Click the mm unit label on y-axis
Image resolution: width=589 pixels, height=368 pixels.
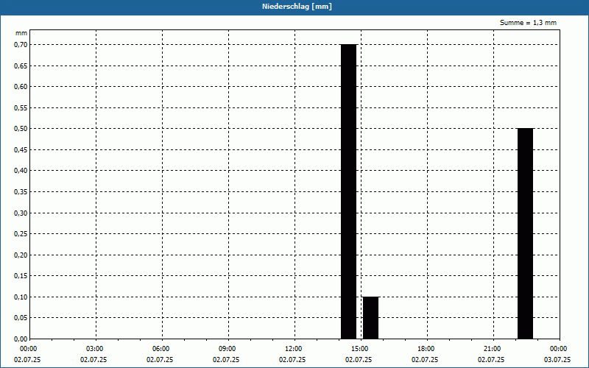point(21,33)
